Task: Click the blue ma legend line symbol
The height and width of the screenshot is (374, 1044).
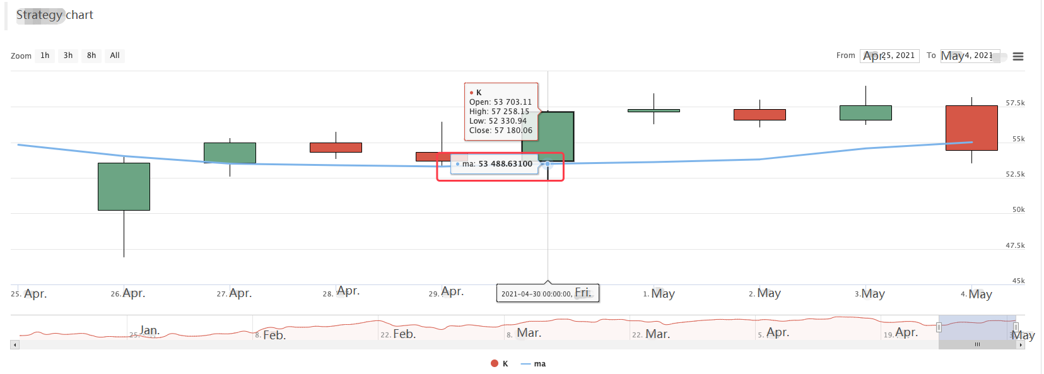Action: (x=525, y=364)
